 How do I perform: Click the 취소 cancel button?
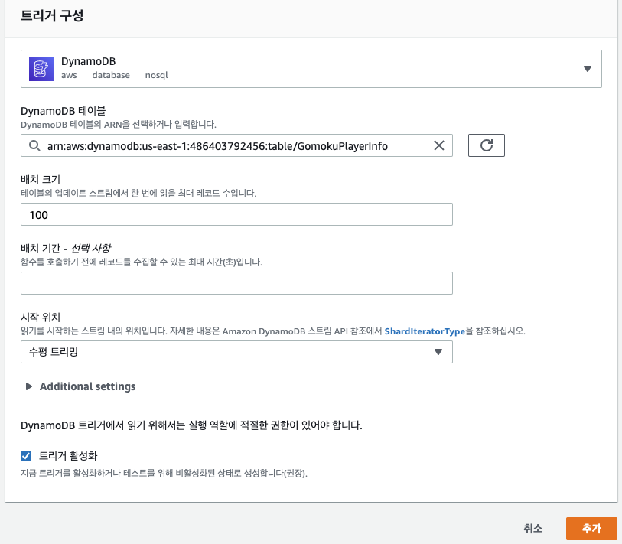(x=532, y=528)
